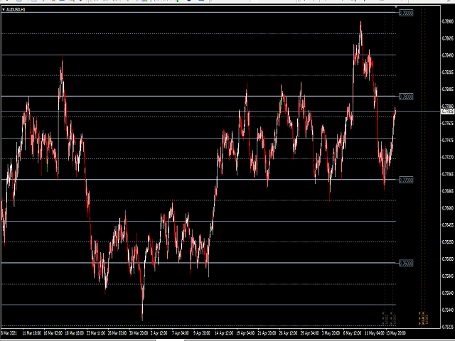Screen dimensions: 455x341
Task: Click the 23 Mar 11:00 time label
Action: click(x=96, y=333)
